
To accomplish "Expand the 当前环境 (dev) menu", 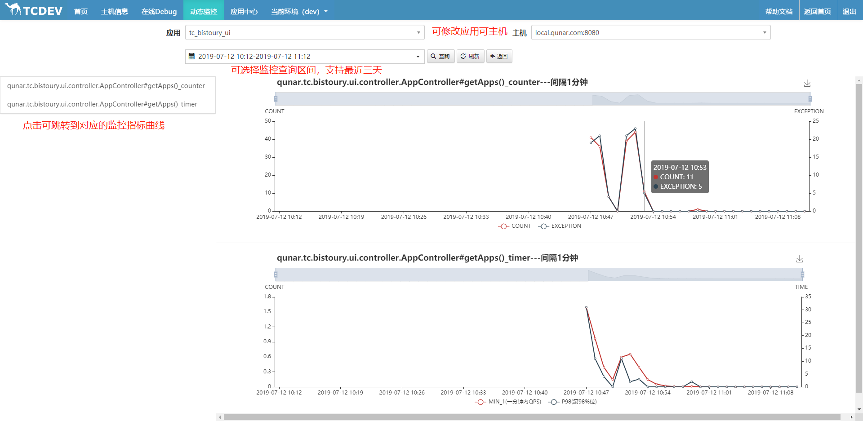I will pos(299,12).
